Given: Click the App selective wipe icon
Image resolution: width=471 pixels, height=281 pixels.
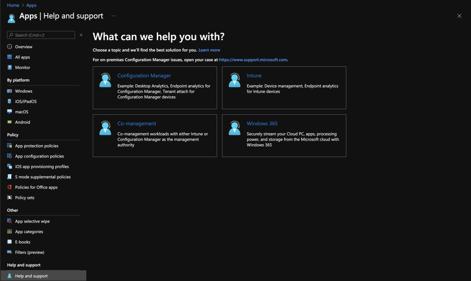Looking at the screenshot, I should (10, 222).
